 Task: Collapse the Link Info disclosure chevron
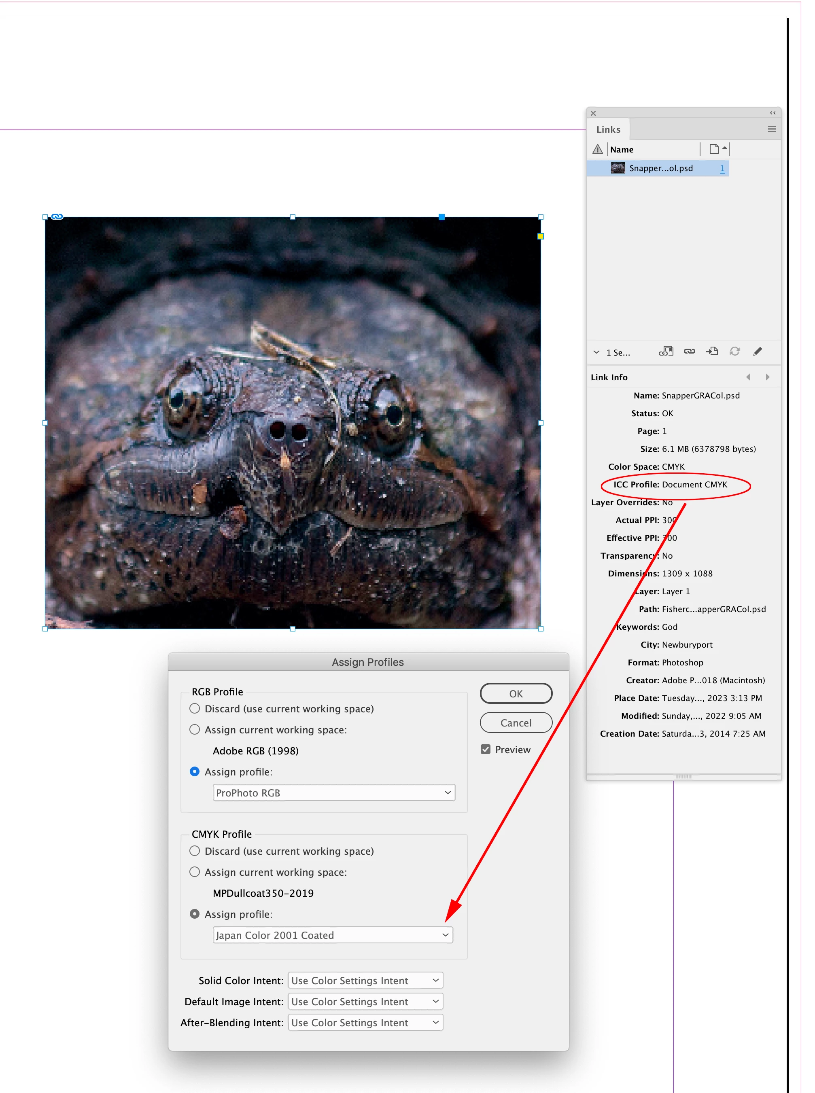point(596,352)
